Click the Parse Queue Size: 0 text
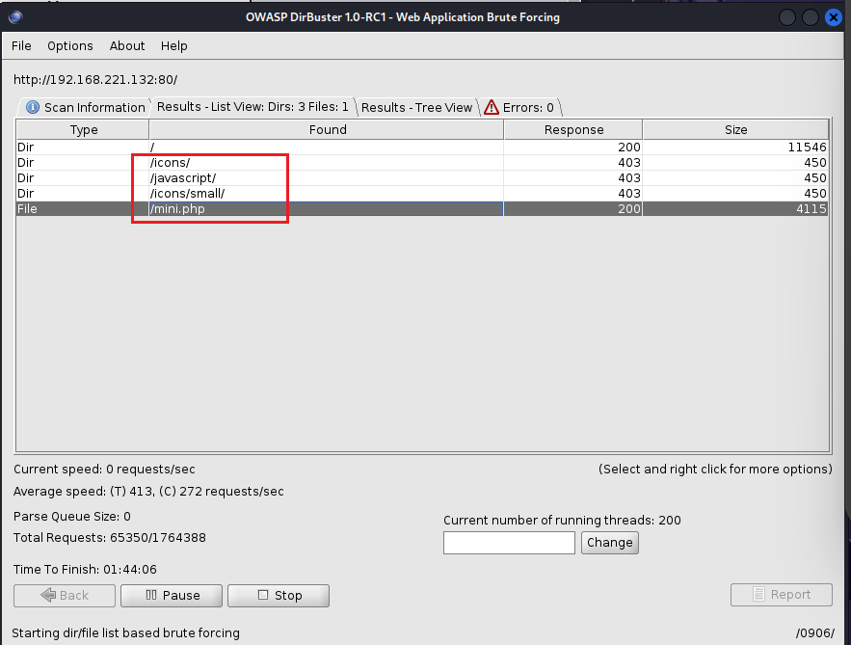851x645 pixels. click(x=72, y=517)
